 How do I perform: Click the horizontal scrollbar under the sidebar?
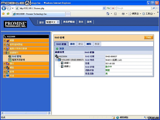(x=26, y=113)
